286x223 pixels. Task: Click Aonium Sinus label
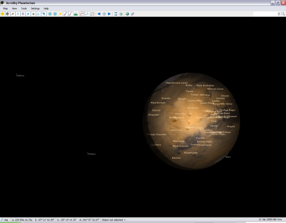[204, 141]
